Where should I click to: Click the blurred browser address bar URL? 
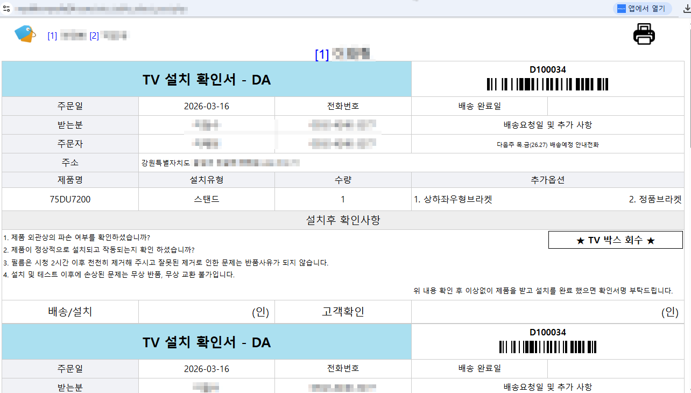[x=101, y=9]
